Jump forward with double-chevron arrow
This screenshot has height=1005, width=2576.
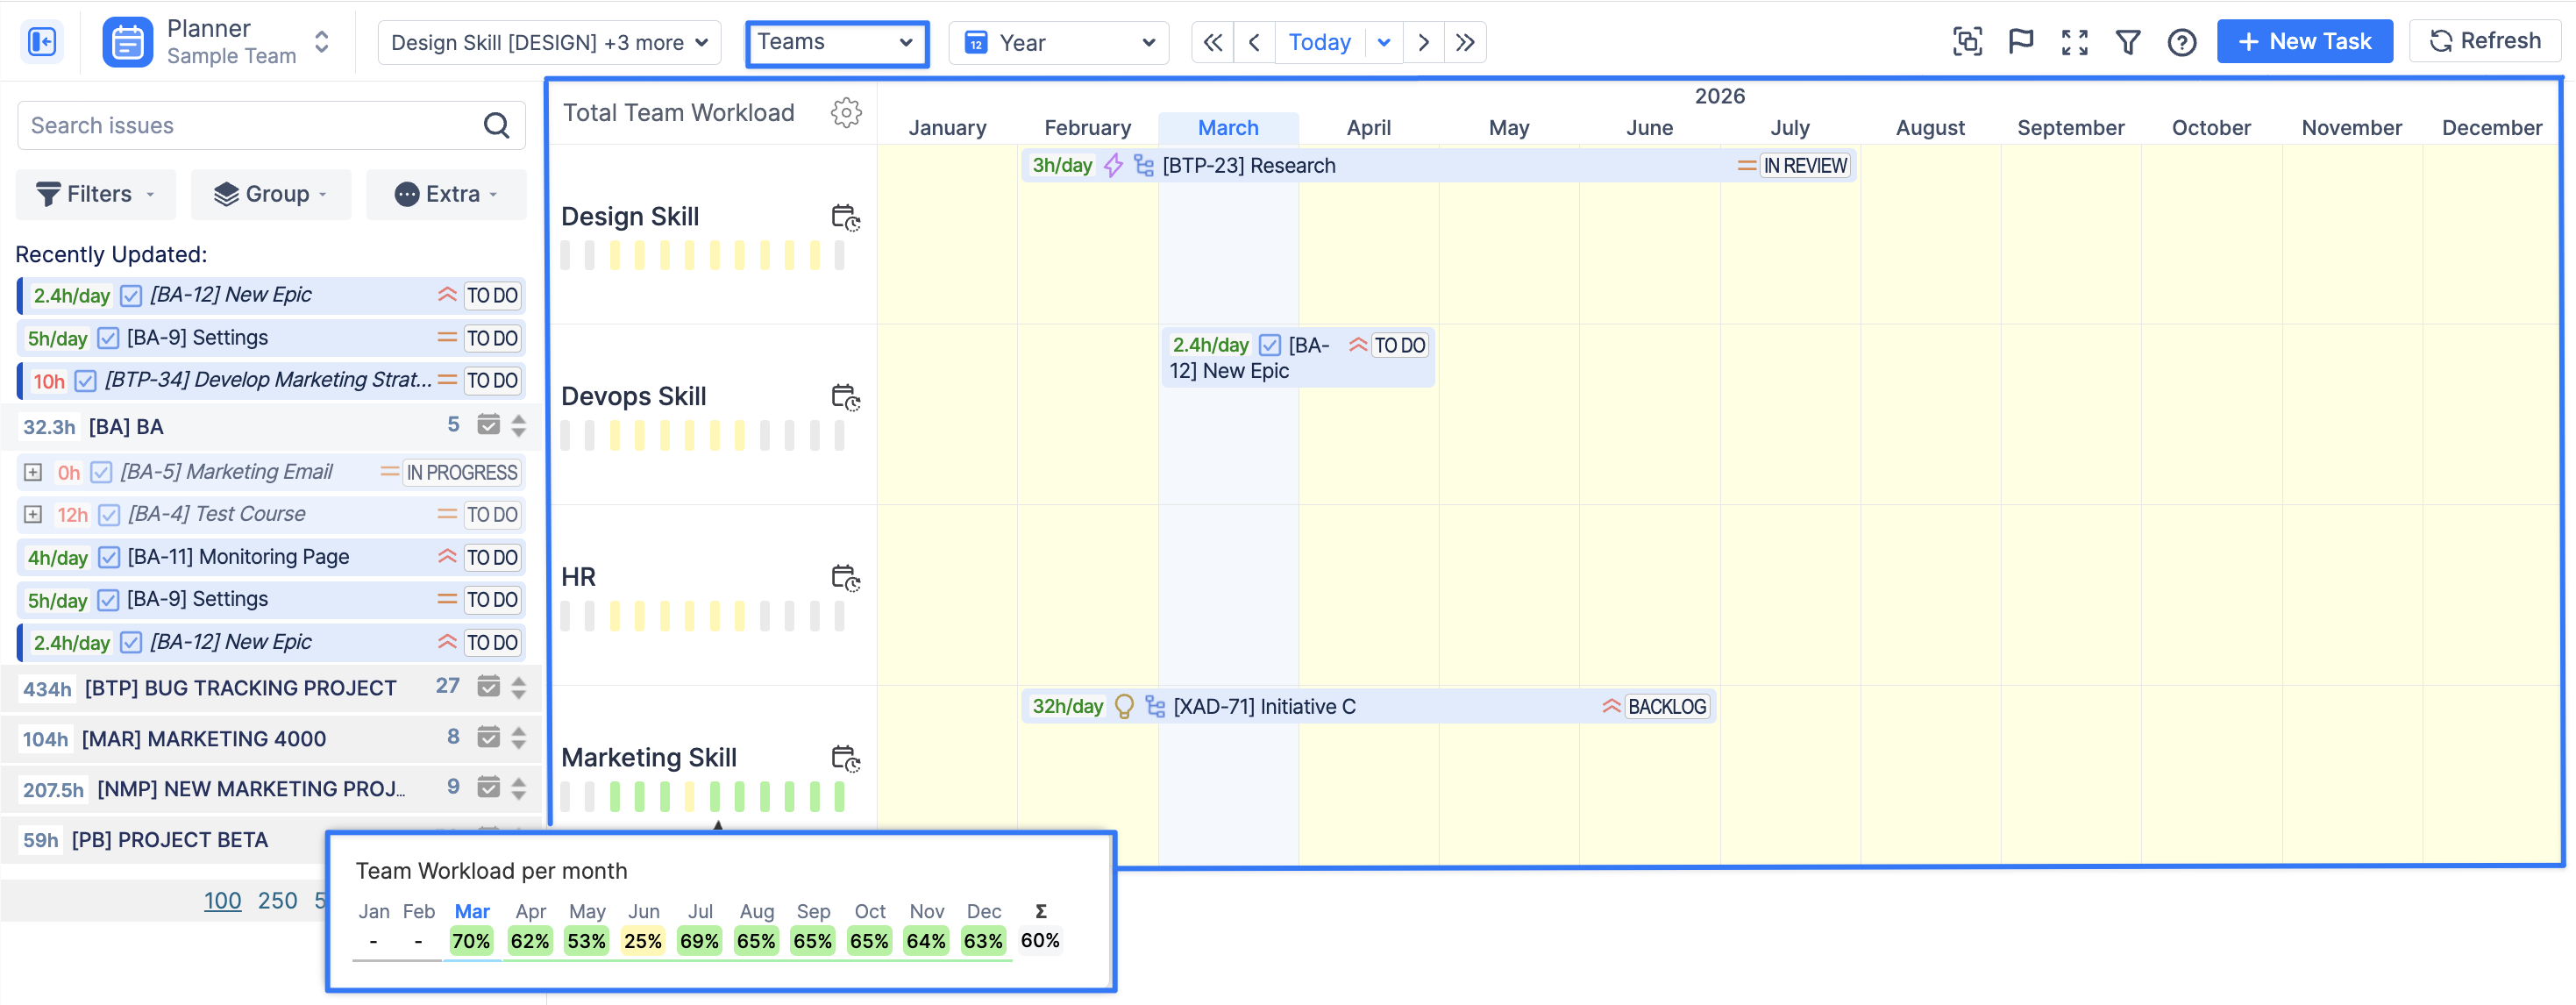[1465, 42]
